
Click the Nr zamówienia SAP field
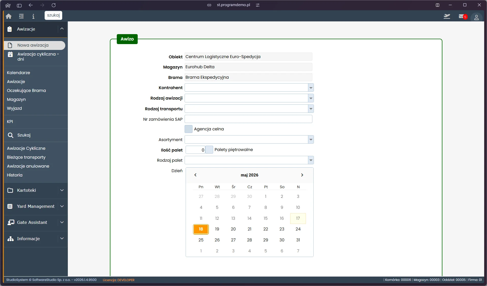click(248, 119)
